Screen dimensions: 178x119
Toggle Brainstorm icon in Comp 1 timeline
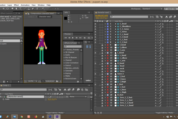(x=78, y=90)
